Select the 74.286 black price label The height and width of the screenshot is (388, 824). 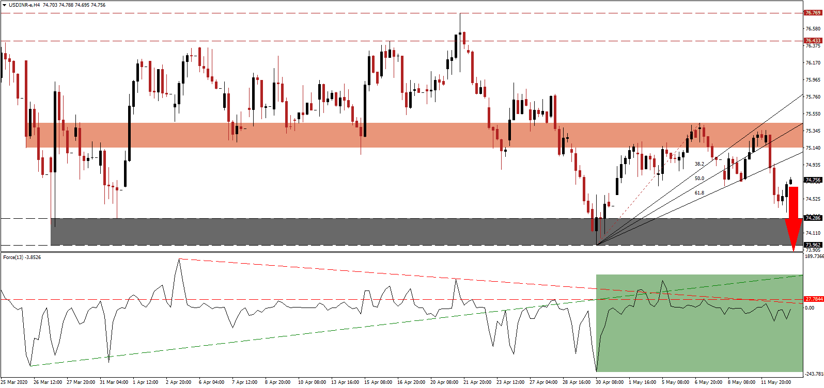[x=813, y=218]
